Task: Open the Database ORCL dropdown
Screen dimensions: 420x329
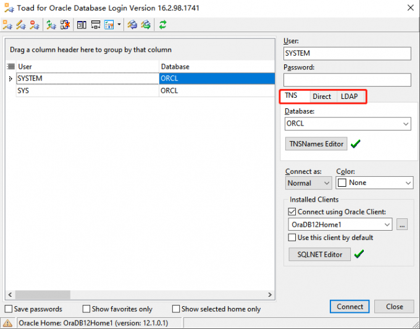Action: [406, 124]
